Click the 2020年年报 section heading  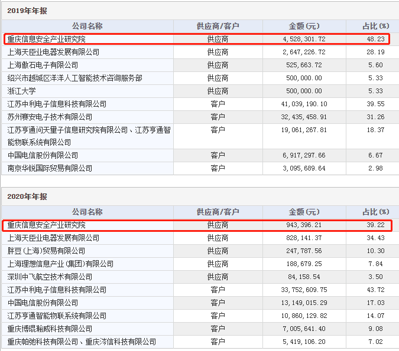coord(25,196)
